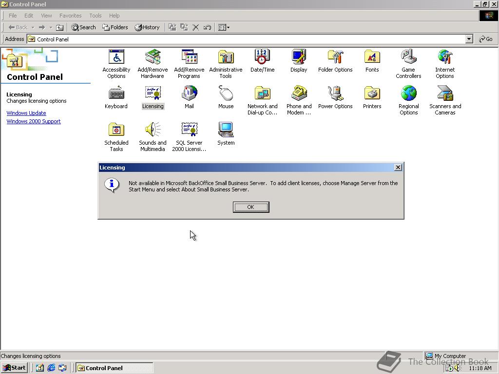499x374 pixels.
Task: Click the Back toolbar button
Action: click(18, 27)
